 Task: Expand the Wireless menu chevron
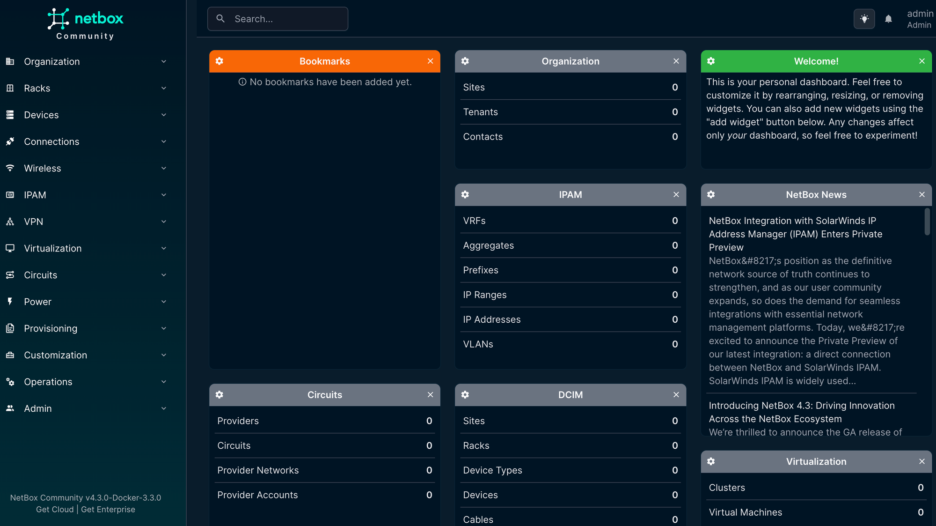tap(163, 168)
